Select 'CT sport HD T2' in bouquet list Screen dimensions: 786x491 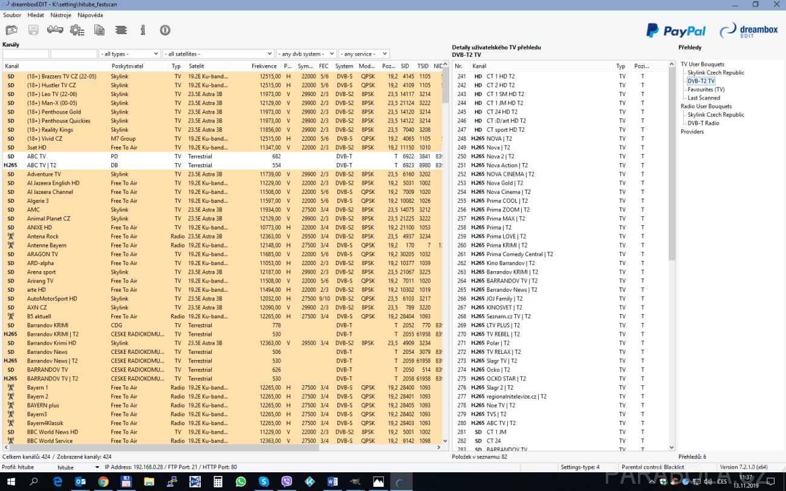(x=560, y=130)
